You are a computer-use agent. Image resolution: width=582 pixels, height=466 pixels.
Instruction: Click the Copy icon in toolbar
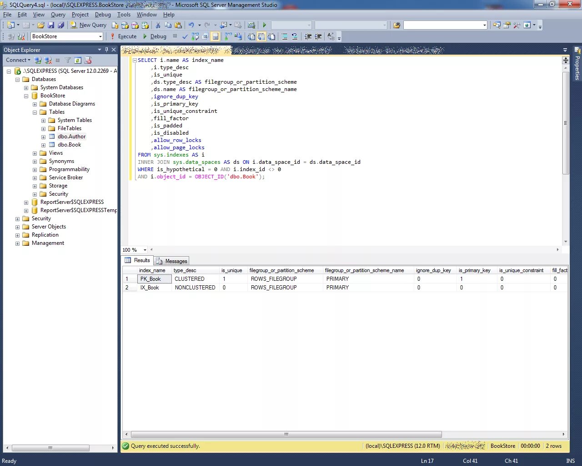tap(168, 25)
